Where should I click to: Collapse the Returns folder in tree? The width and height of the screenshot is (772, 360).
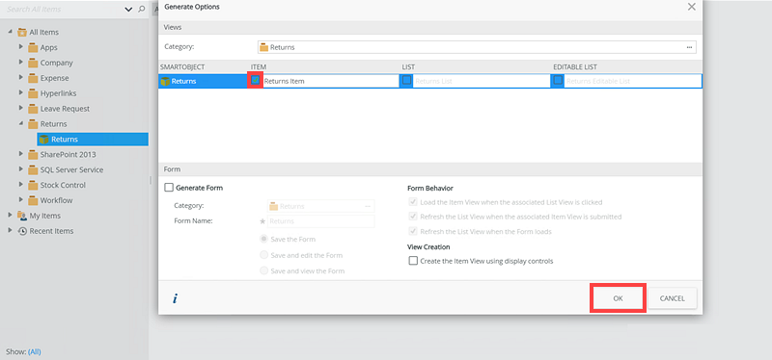coord(20,124)
